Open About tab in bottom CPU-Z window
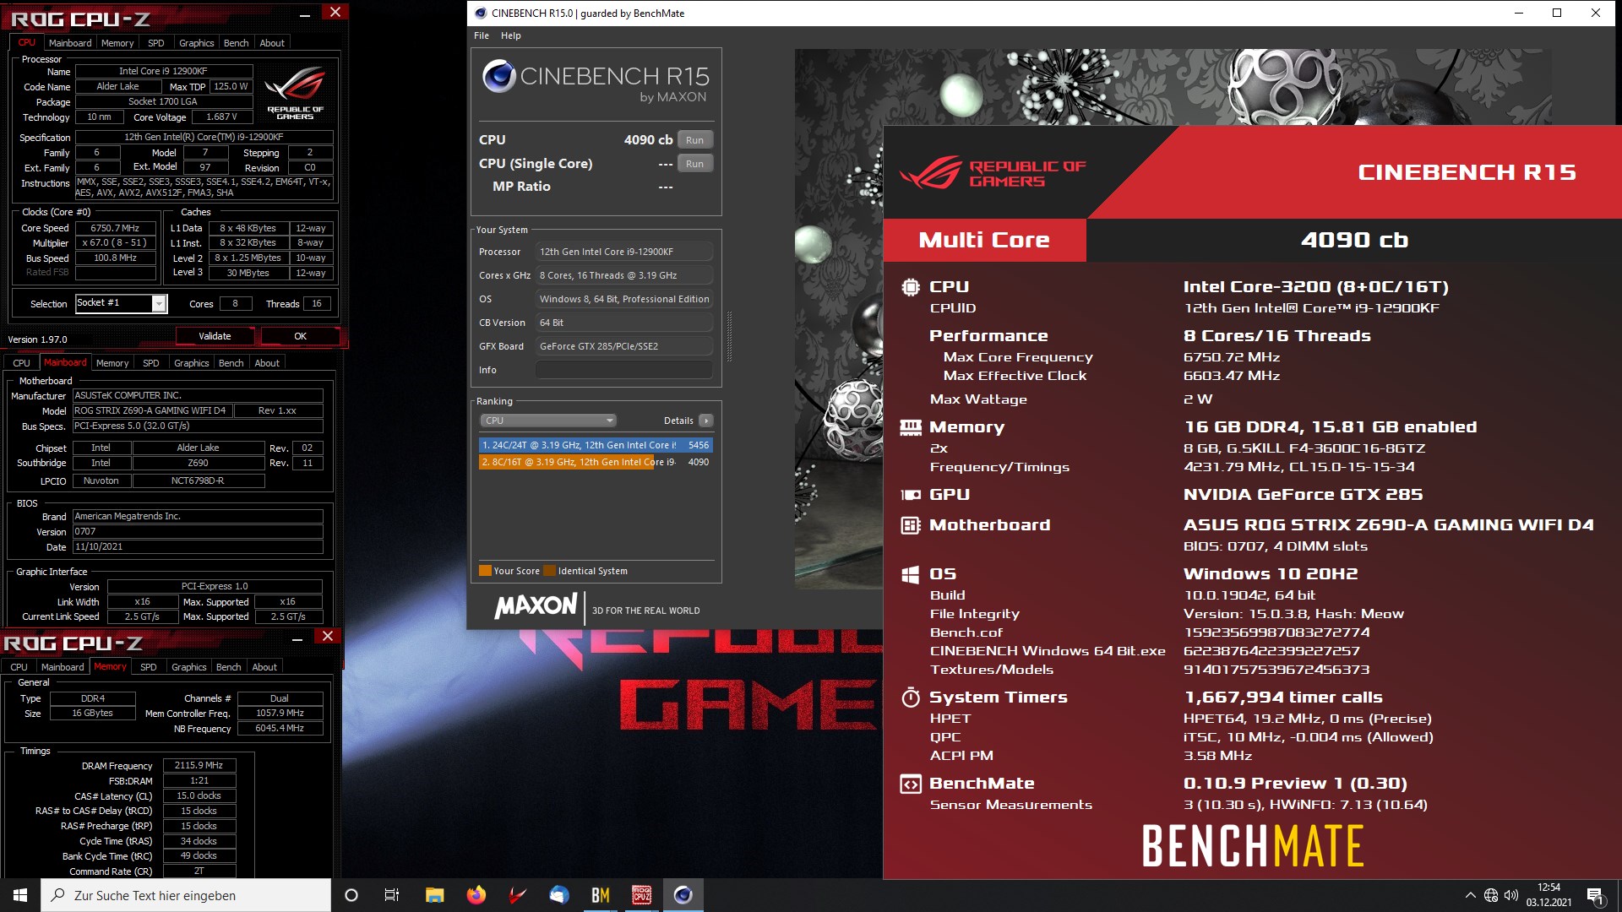The height and width of the screenshot is (912, 1622). [264, 667]
